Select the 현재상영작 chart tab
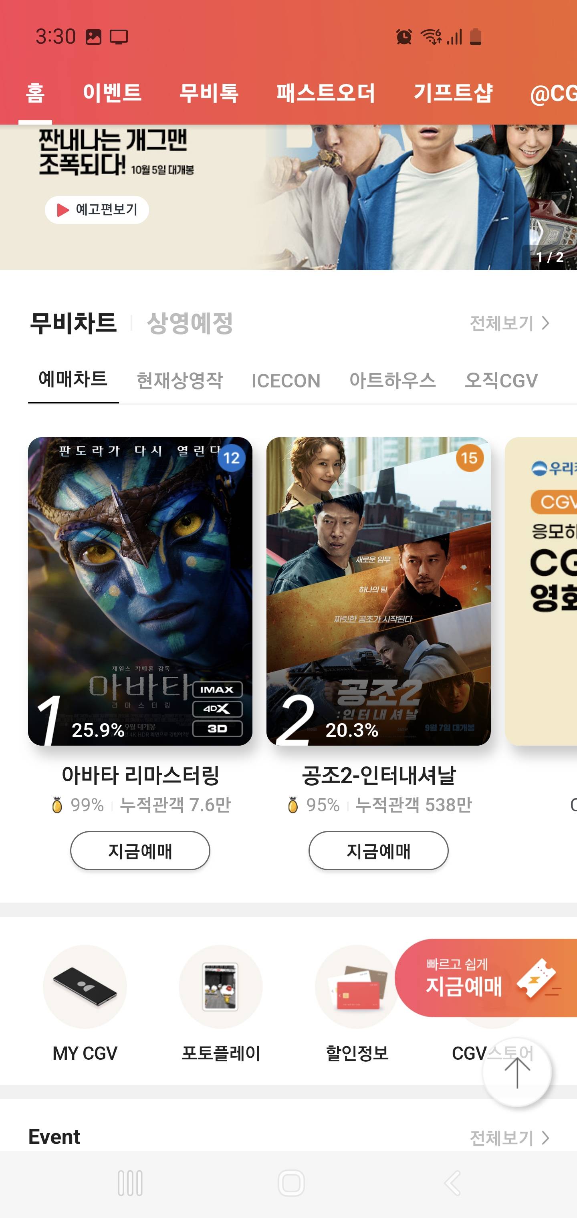The width and height of the screenshot is (577, 1218). pyautogui.click(x=179, y=381)
